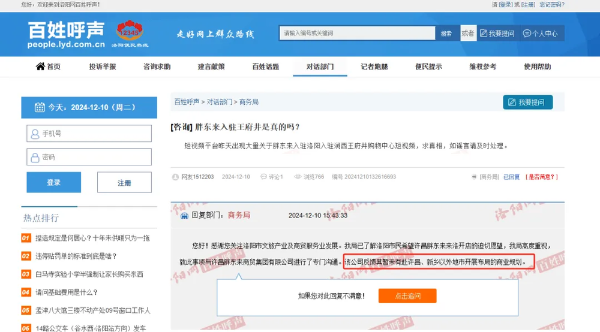Viewport: 600px width, 332px height.
Task: Click the 手机号 input field
Action: click(89, 134)
